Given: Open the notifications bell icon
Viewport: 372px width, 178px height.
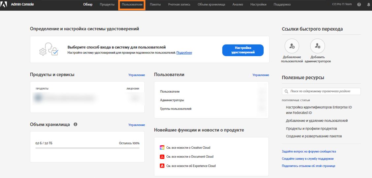Looking at the screenshot, I should click(368, 5).
